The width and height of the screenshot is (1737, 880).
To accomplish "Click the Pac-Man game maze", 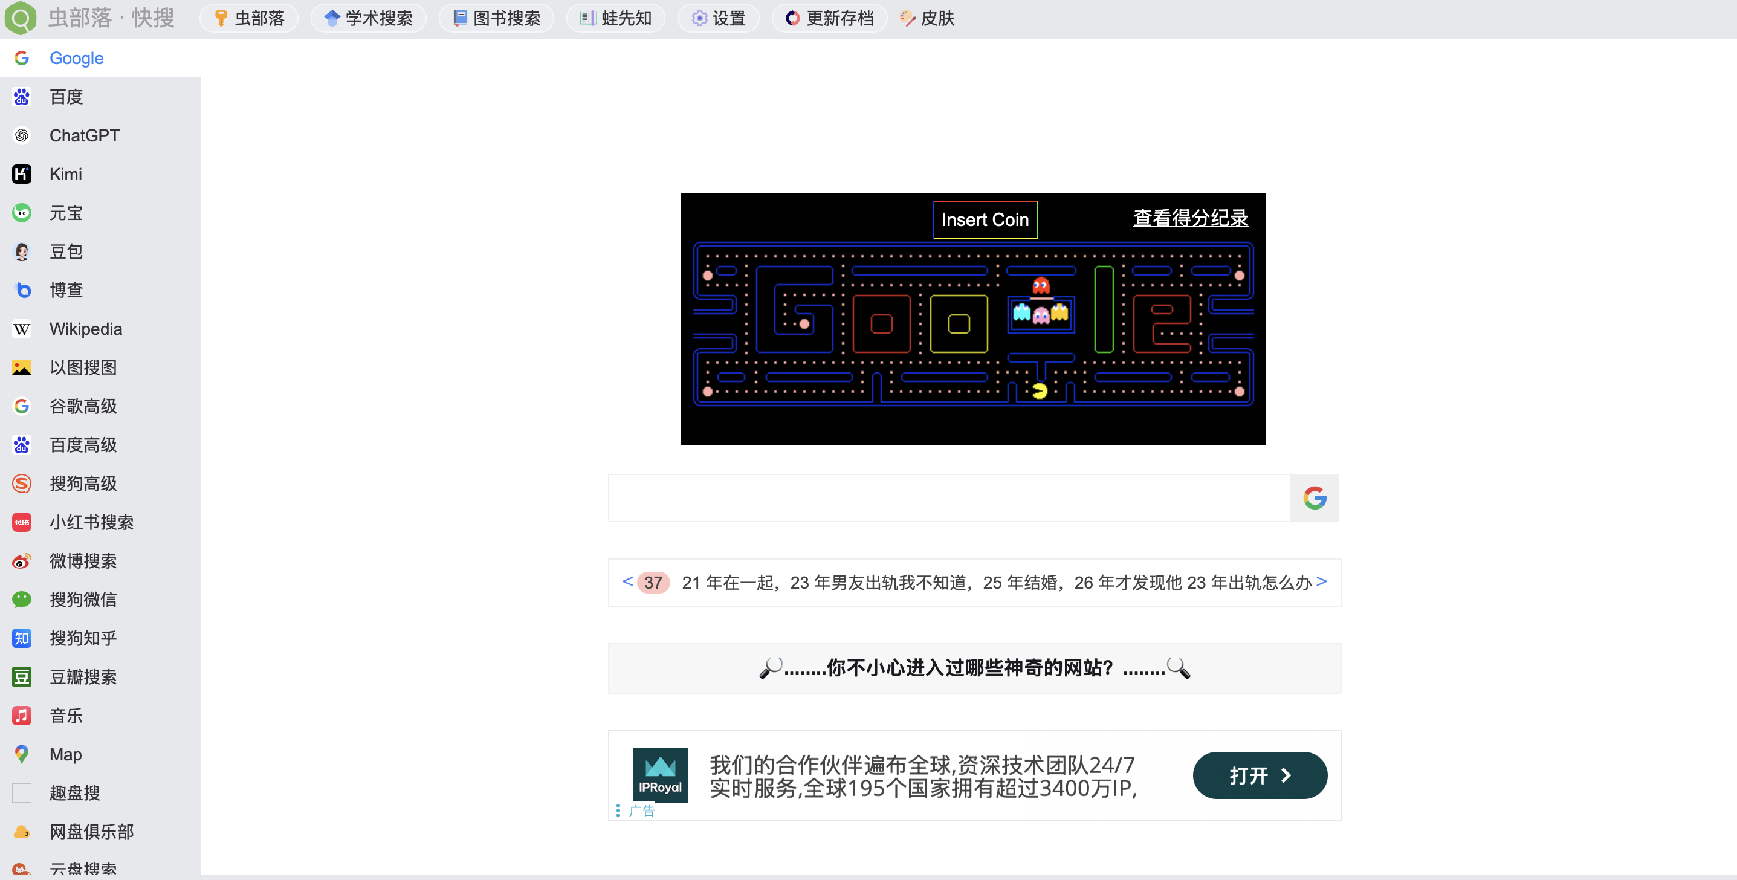I will click(x=973, y=325).
